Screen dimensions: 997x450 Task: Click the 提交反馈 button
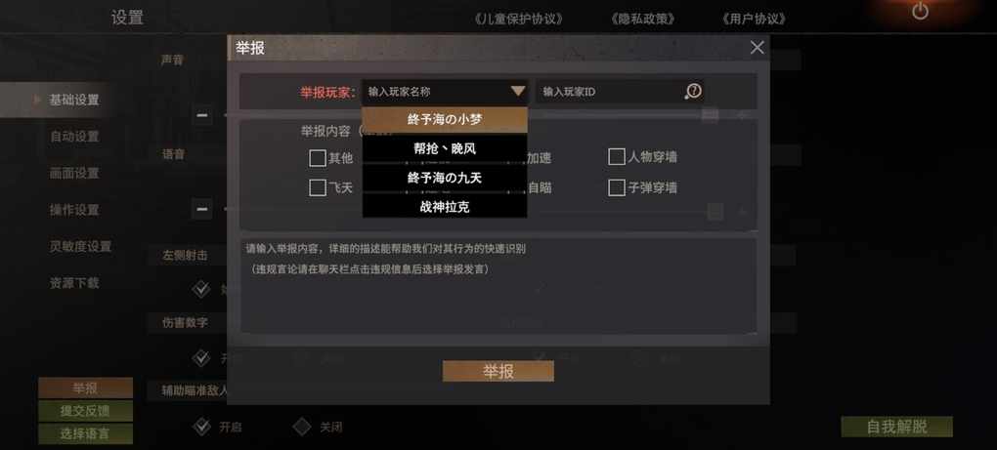85,411
